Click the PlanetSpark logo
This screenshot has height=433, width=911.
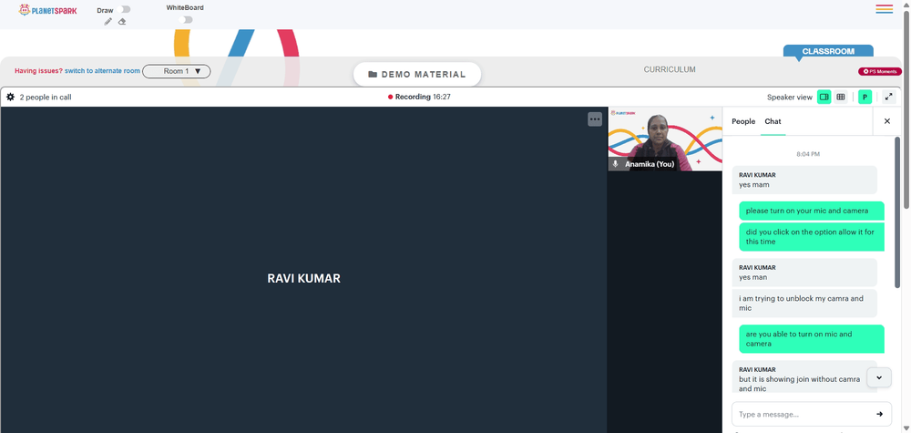(x=47, y=10)
